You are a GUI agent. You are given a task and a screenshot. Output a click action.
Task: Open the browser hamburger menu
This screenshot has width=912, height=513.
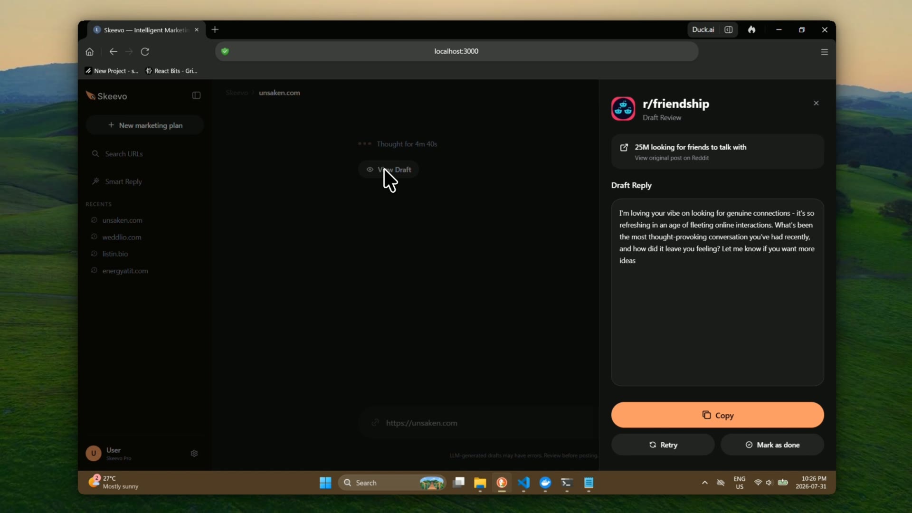(825, 52)
